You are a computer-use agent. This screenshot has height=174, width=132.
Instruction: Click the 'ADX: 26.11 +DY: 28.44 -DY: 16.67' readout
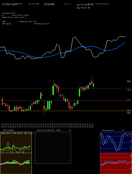pyautogui.click(x=17, y=133)
